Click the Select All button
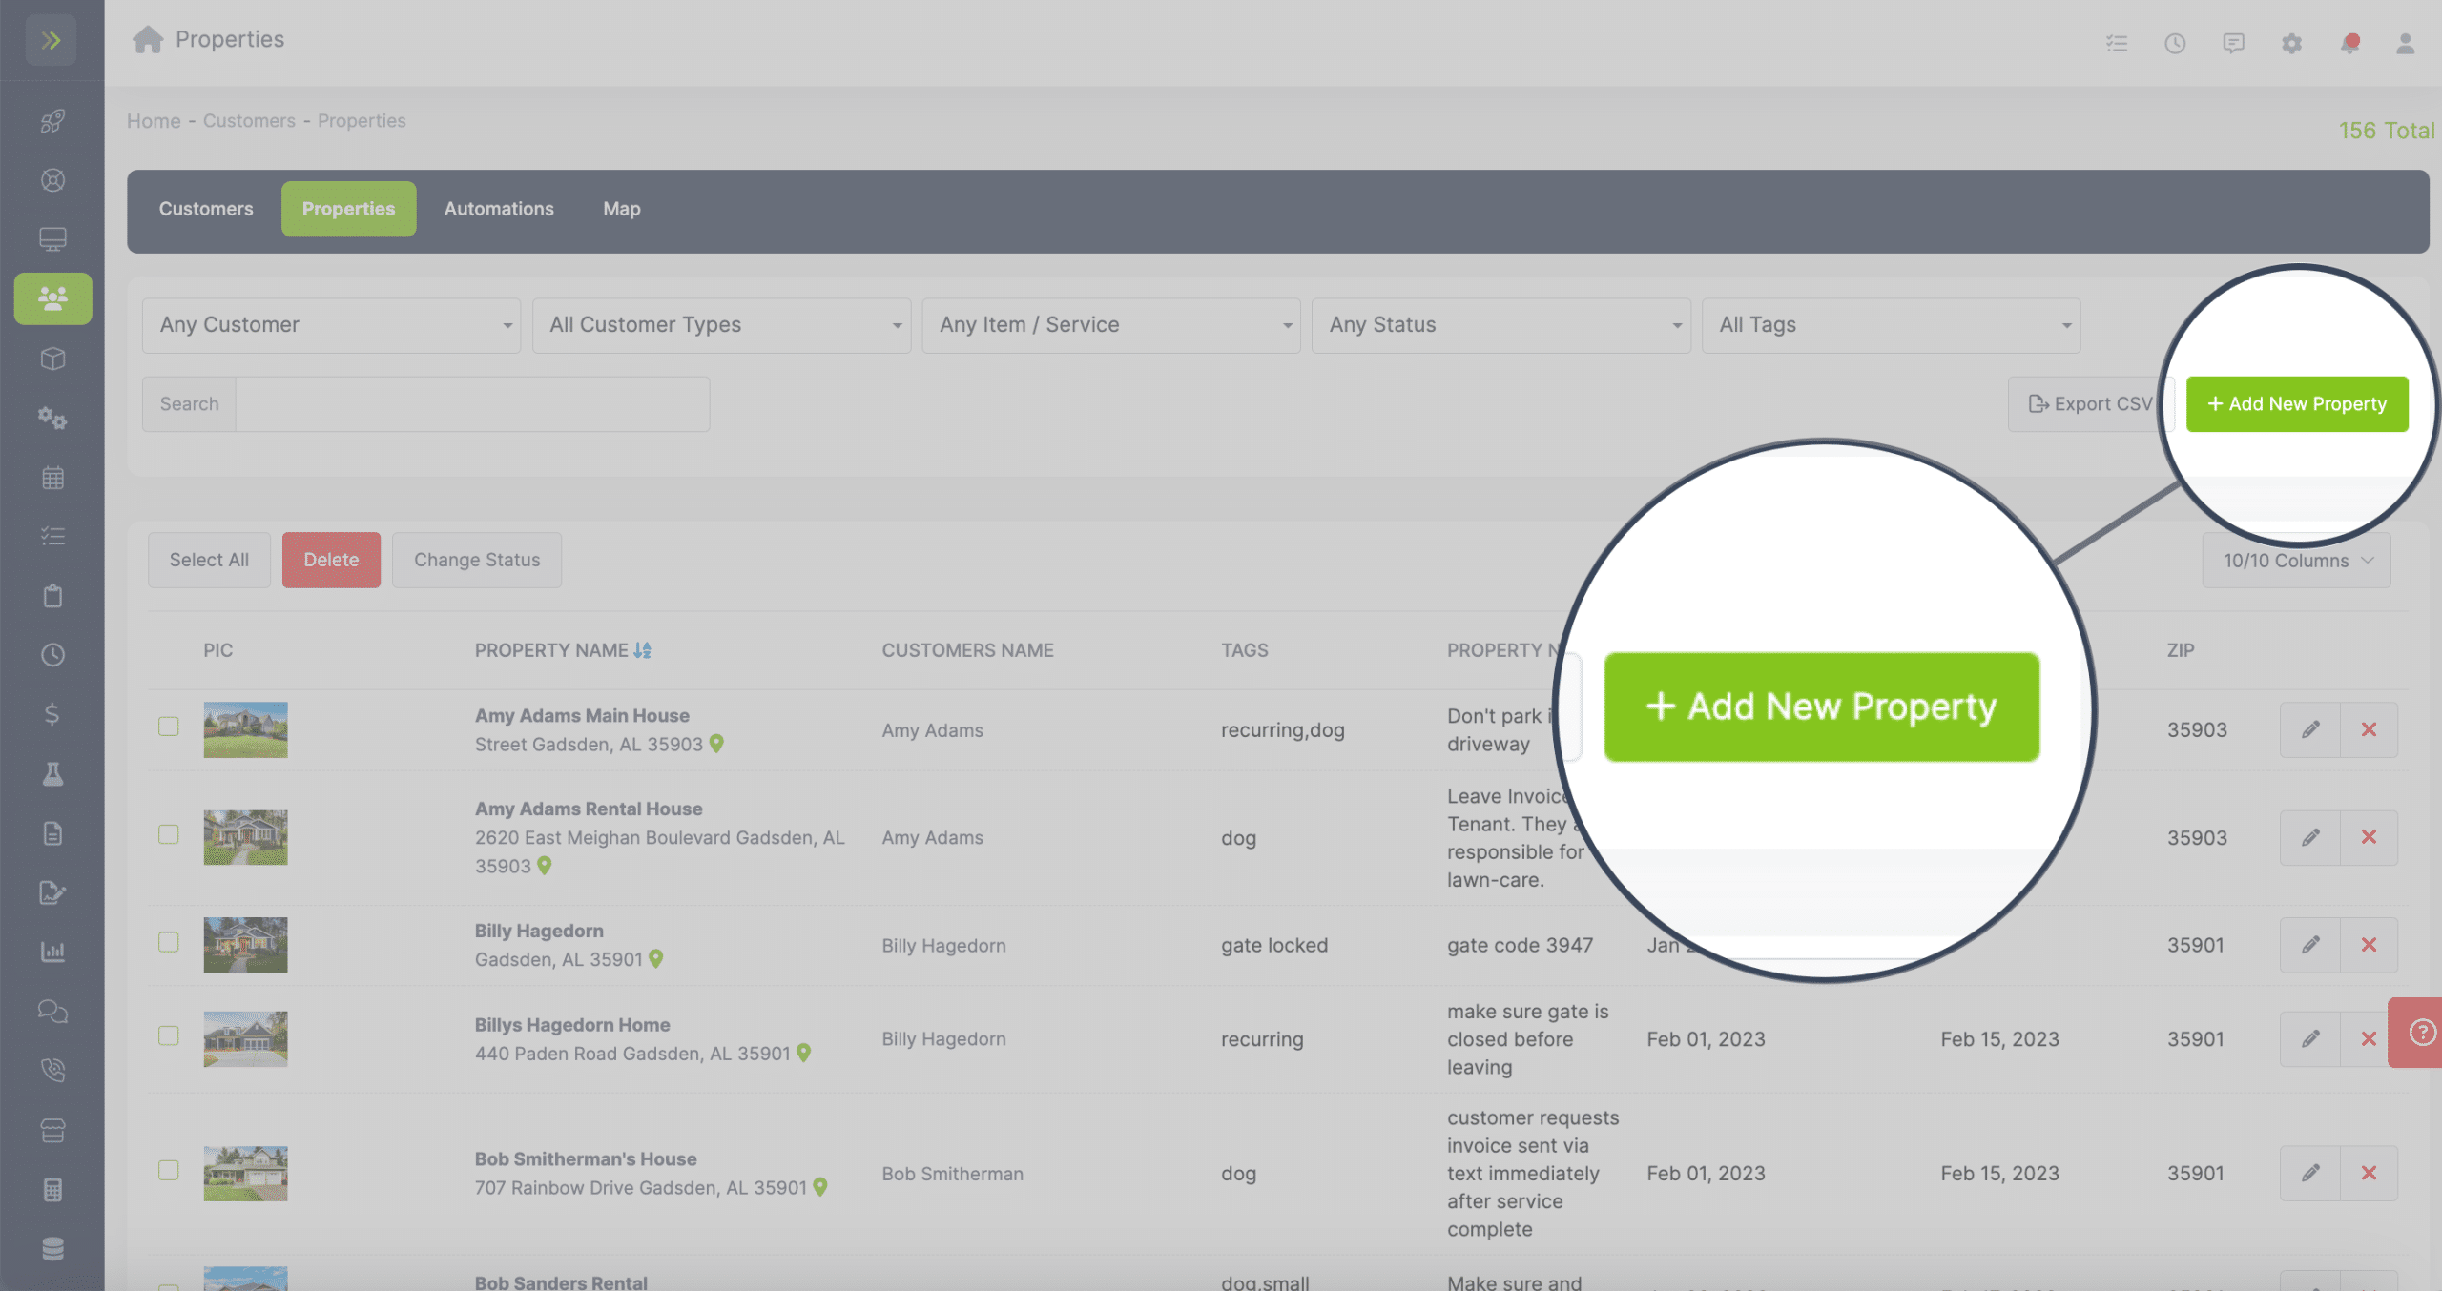The width and height of the screenshot is (2442, 1291). (x=209, y=561)
